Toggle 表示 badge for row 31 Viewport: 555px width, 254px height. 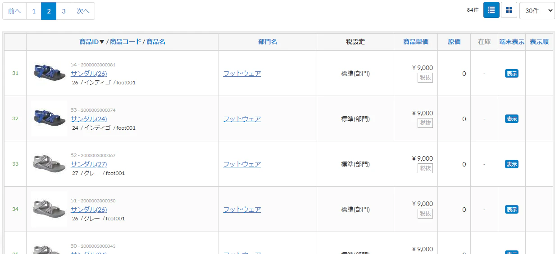(x=511, y=74)
